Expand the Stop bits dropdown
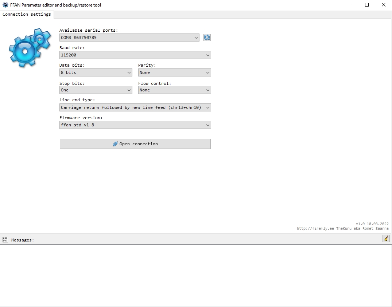Screen dimensions: 392x307 96,90
